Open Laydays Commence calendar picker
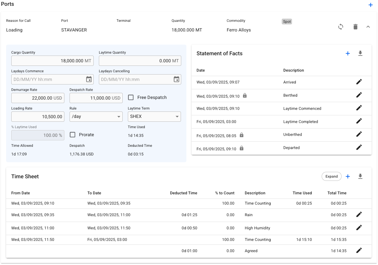This screenshot has height=265, width=378. pos(89,79)
